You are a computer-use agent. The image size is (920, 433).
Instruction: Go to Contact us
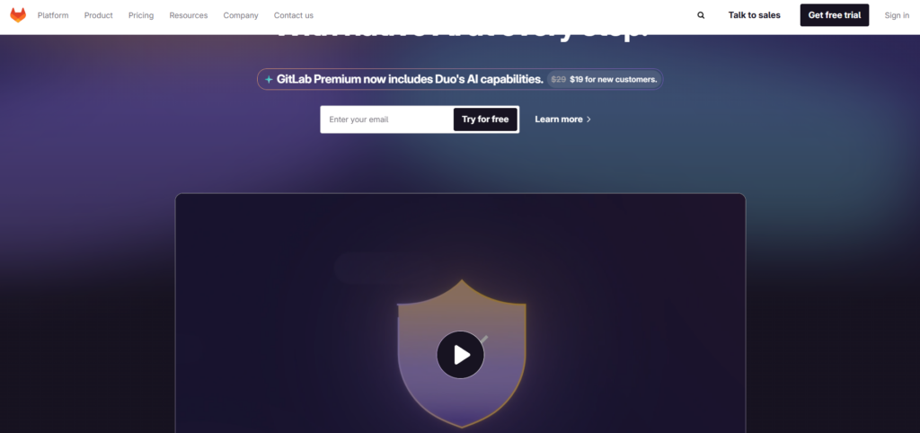point(294,15)
